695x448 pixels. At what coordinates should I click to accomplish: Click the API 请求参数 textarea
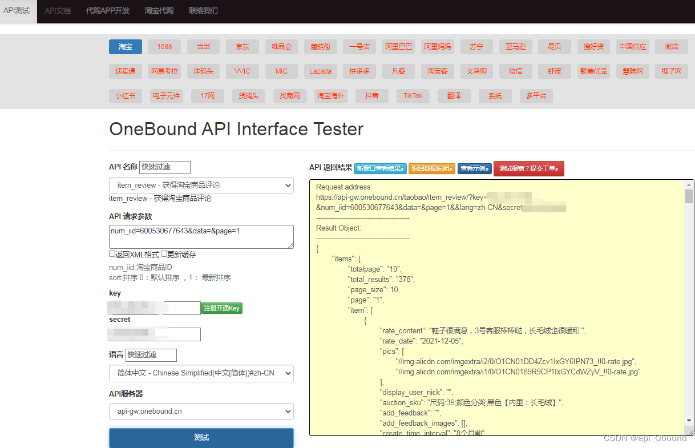[201, 237]
